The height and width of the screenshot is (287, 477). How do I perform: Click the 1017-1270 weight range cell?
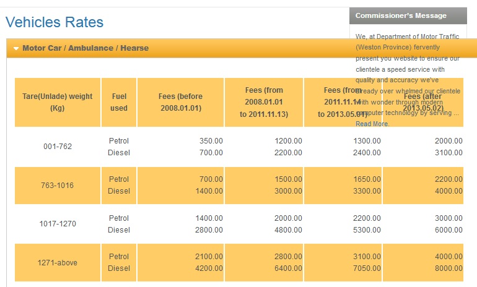(x=58, y=224)
